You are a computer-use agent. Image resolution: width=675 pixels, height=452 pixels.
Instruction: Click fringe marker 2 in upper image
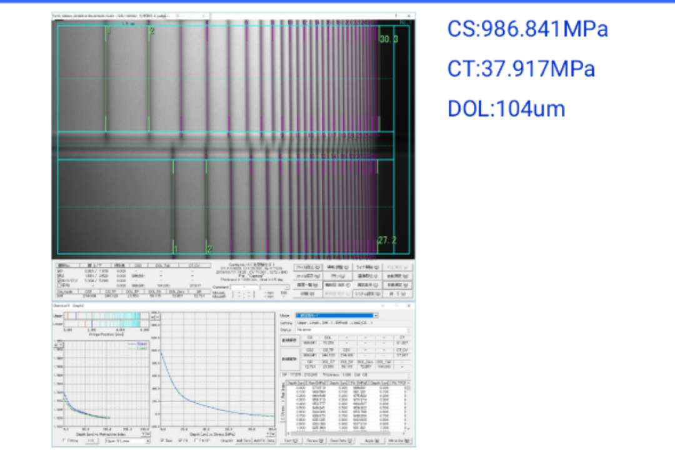151,31
